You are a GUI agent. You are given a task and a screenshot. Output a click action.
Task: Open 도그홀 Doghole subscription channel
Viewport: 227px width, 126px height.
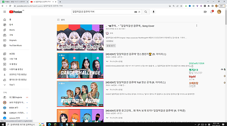point(15,97)
